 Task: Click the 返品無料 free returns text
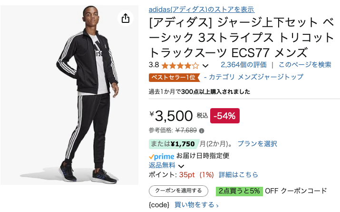click(x=162, y=165)
